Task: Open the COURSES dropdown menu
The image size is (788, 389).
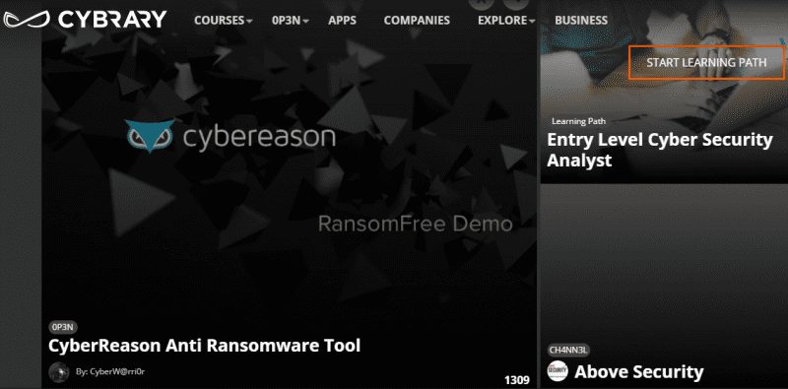Action: pyautogui.click(x=224, y=21)
